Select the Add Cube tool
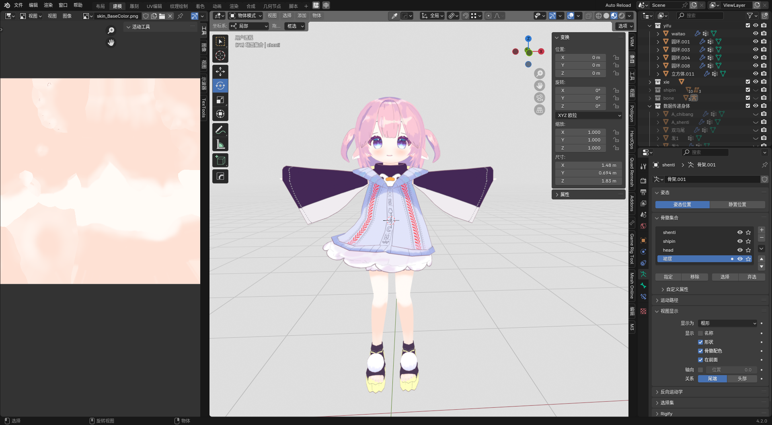The height and width of the screenshot is (425, 772). 220,160
